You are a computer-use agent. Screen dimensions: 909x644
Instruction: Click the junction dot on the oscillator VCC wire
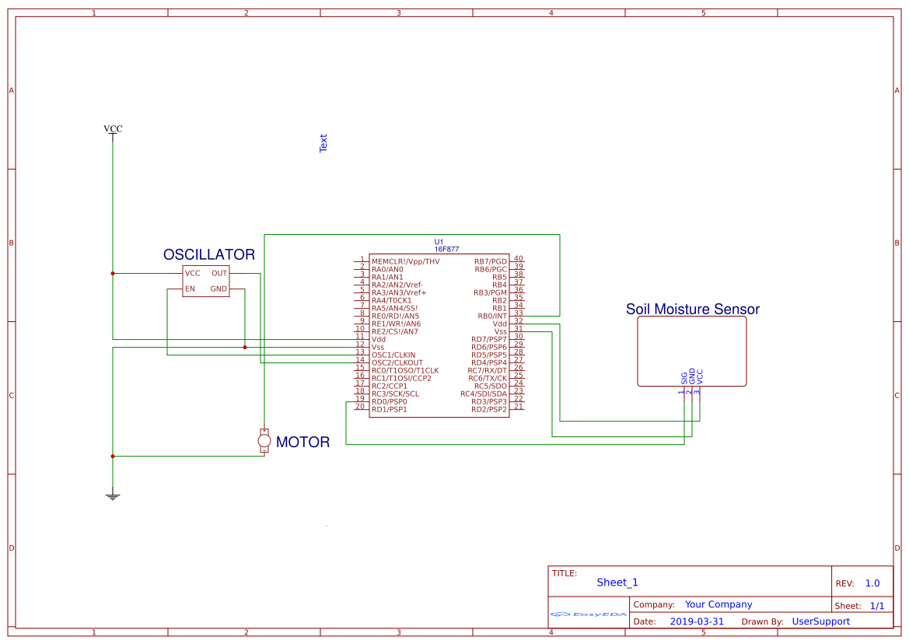[113, 273]
